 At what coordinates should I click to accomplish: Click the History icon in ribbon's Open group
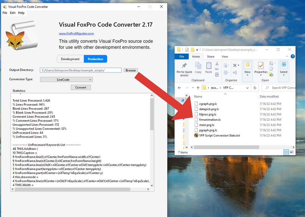[x=271, y=74]
